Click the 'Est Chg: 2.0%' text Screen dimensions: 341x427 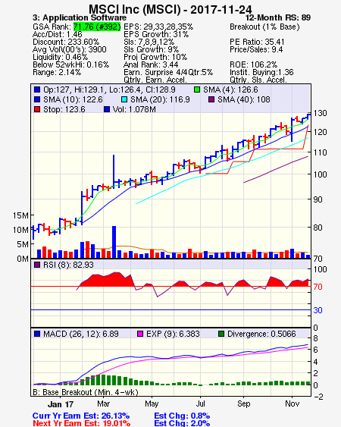pos(182,423)
